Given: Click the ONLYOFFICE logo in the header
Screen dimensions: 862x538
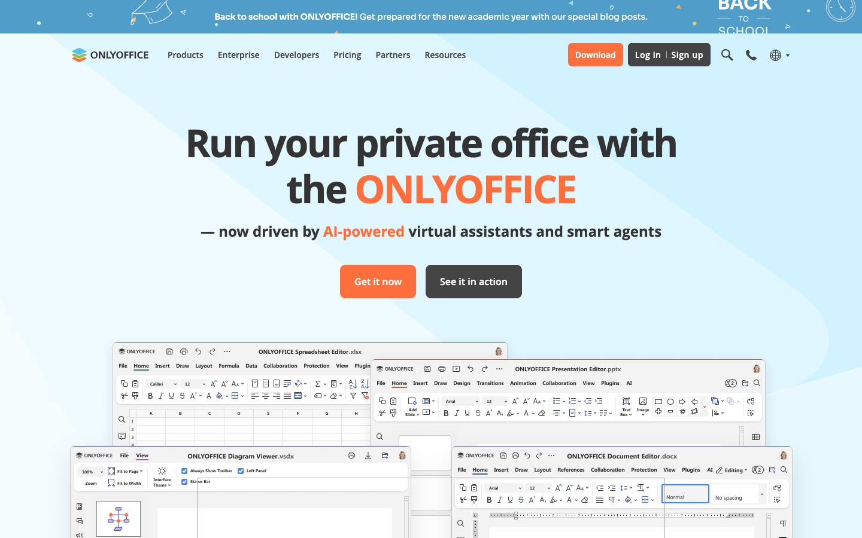Looking at the screenshot, I should pos(110,55).
